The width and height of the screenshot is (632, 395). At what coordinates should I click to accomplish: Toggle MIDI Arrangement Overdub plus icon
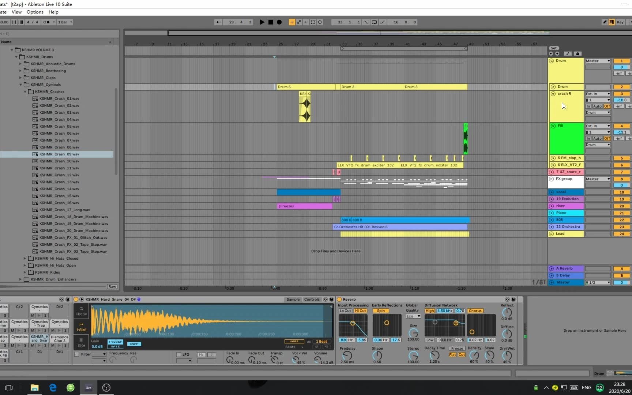click(292, 22)
